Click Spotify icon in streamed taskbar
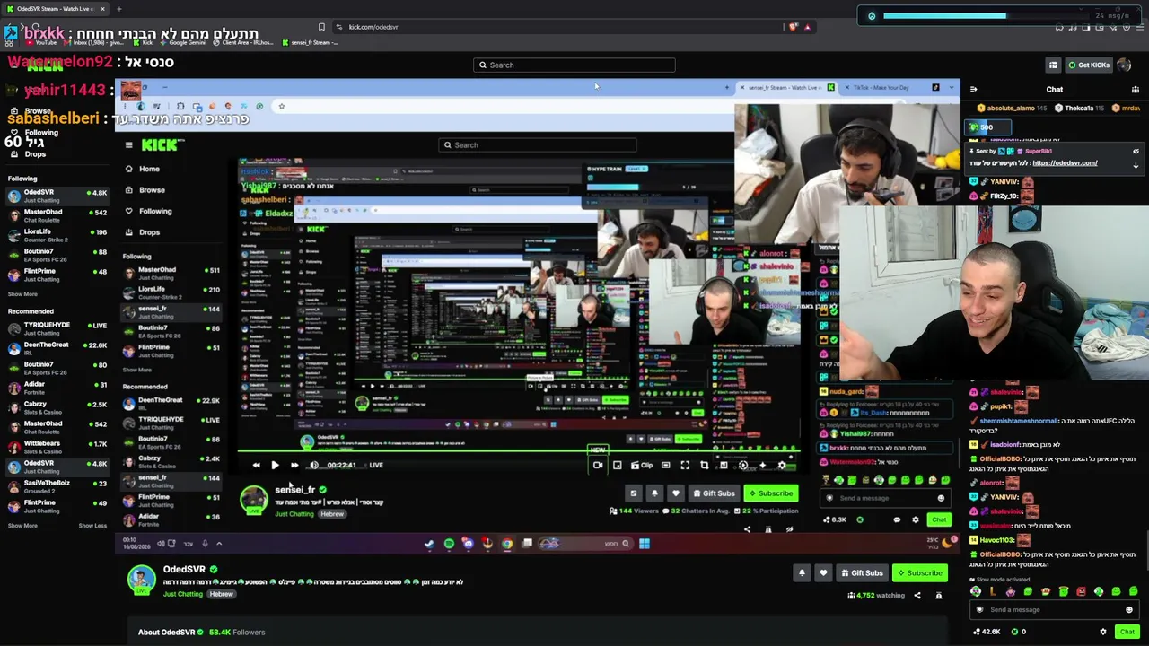Viewport: 1149px width, 646px height. pyautogui.click(x=449, y=544)
